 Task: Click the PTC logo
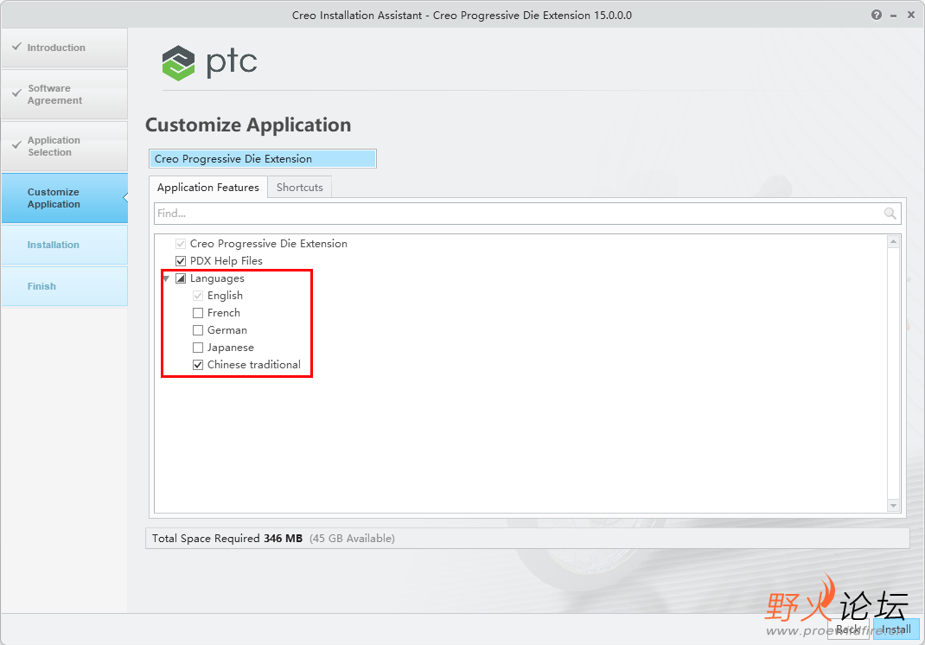point(209,62)
